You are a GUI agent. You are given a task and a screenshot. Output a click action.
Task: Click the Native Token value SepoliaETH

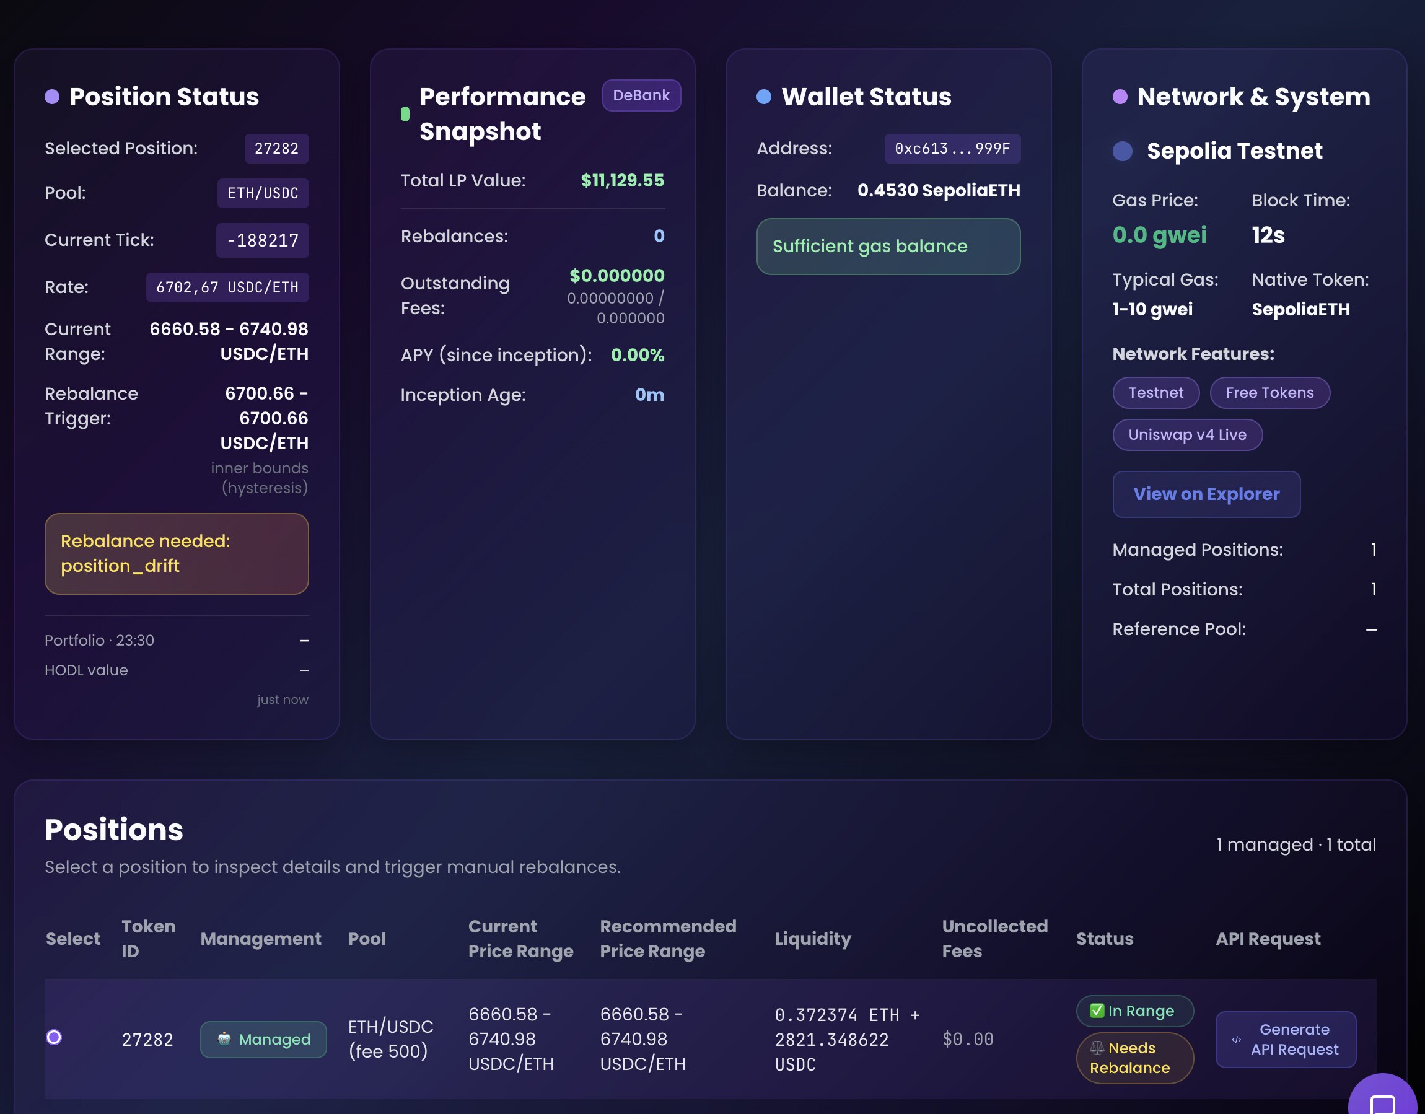1300,309
